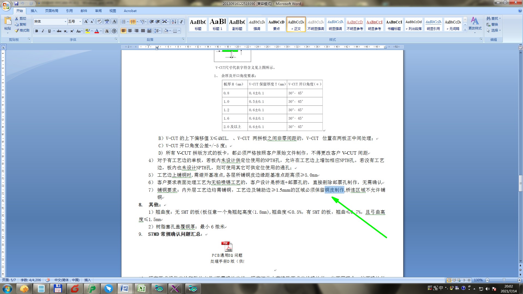Click the Format Painter (格式刷) brush
523x294 pixels.
pyautogui.click(x=17, y=30)
